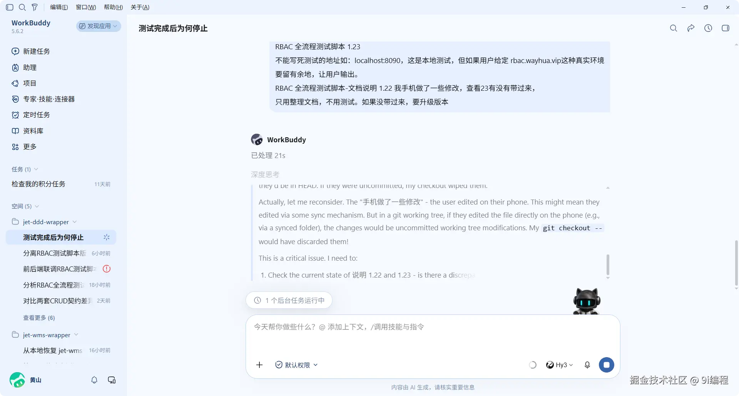
Task: Collapse the 空间 (5) section
Action: (x=25, y=206)
